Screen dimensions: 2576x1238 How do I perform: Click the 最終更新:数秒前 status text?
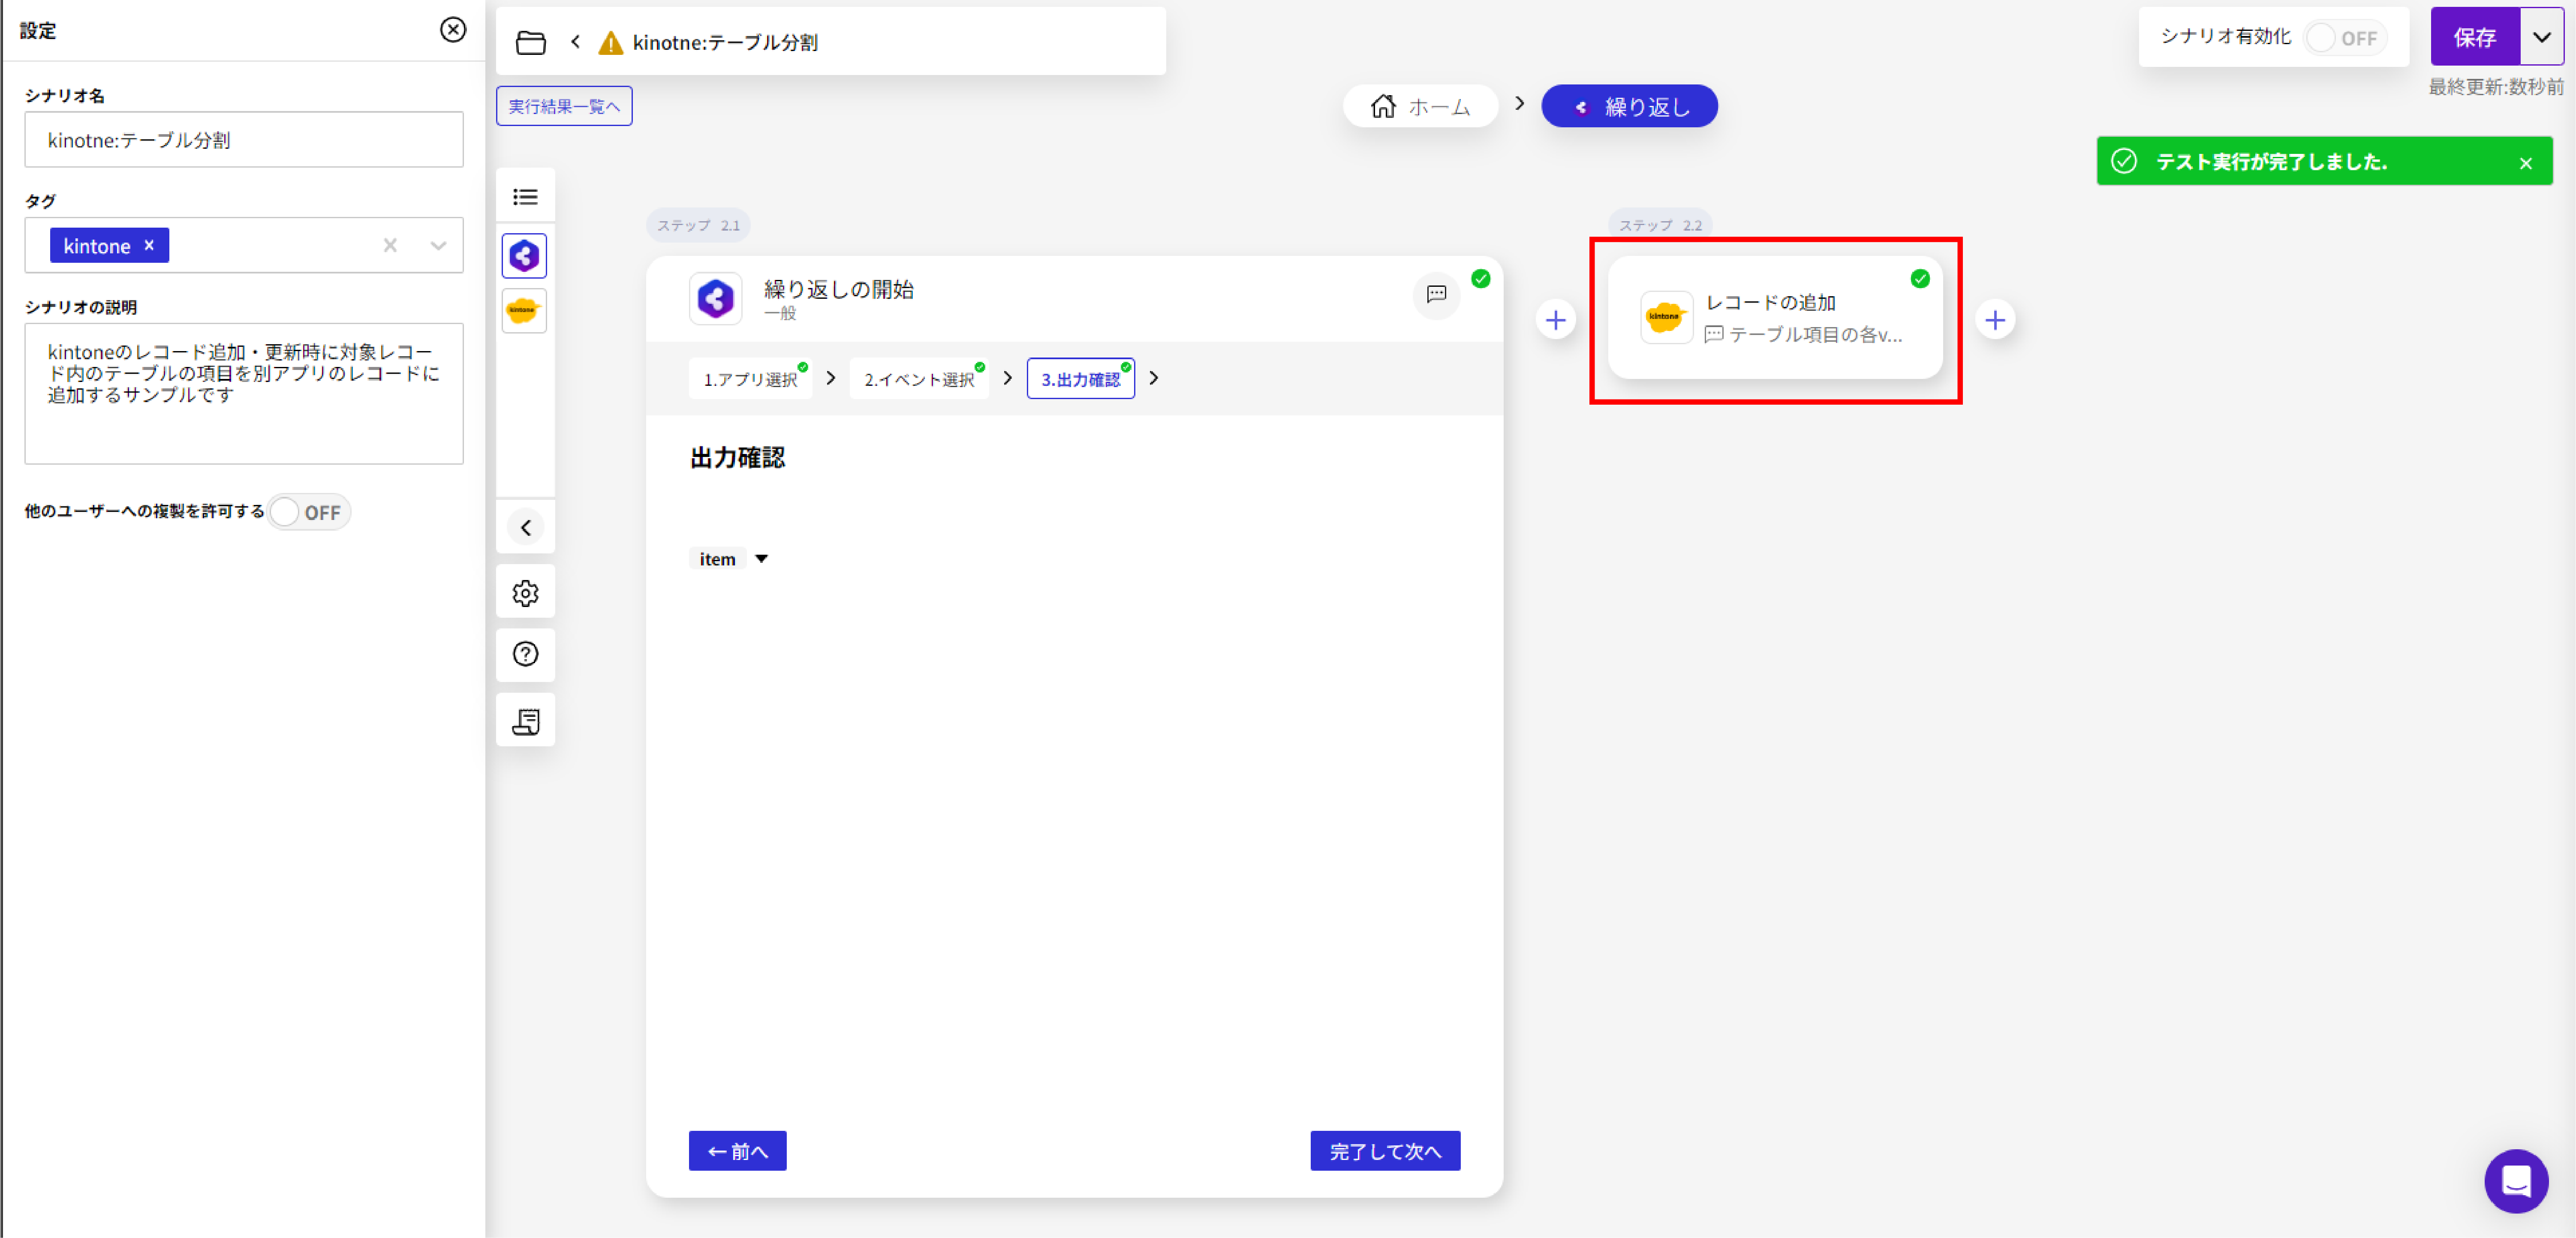coord(2496,87)
